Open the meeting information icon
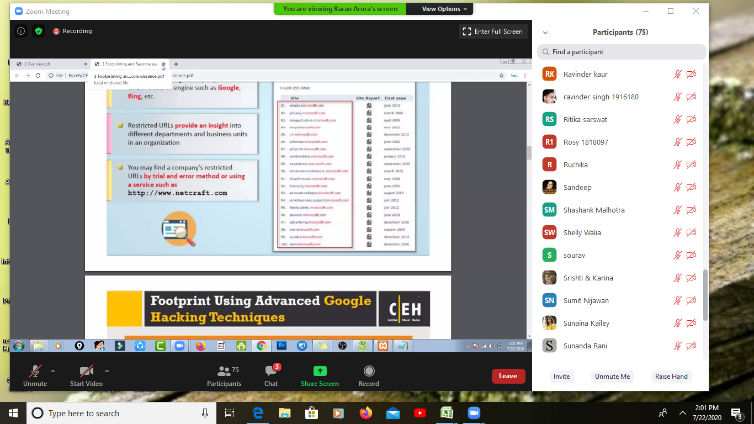 point(21,31)
